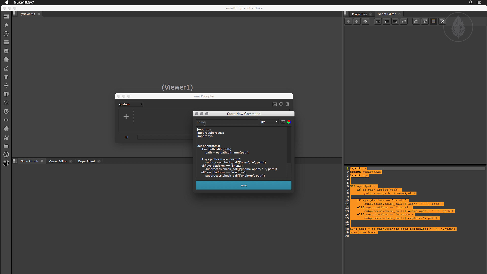
Task: Open the Transform nodes menu
Action: pos(6,85)
